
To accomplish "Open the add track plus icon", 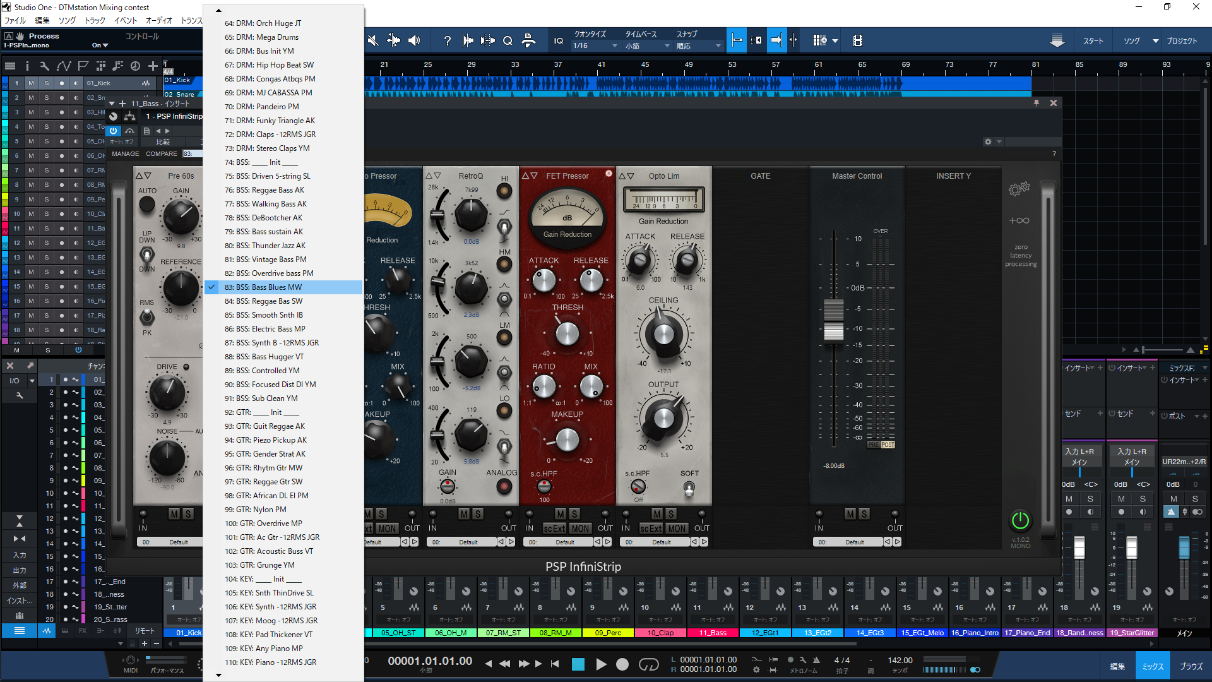I will click(153, 66).
